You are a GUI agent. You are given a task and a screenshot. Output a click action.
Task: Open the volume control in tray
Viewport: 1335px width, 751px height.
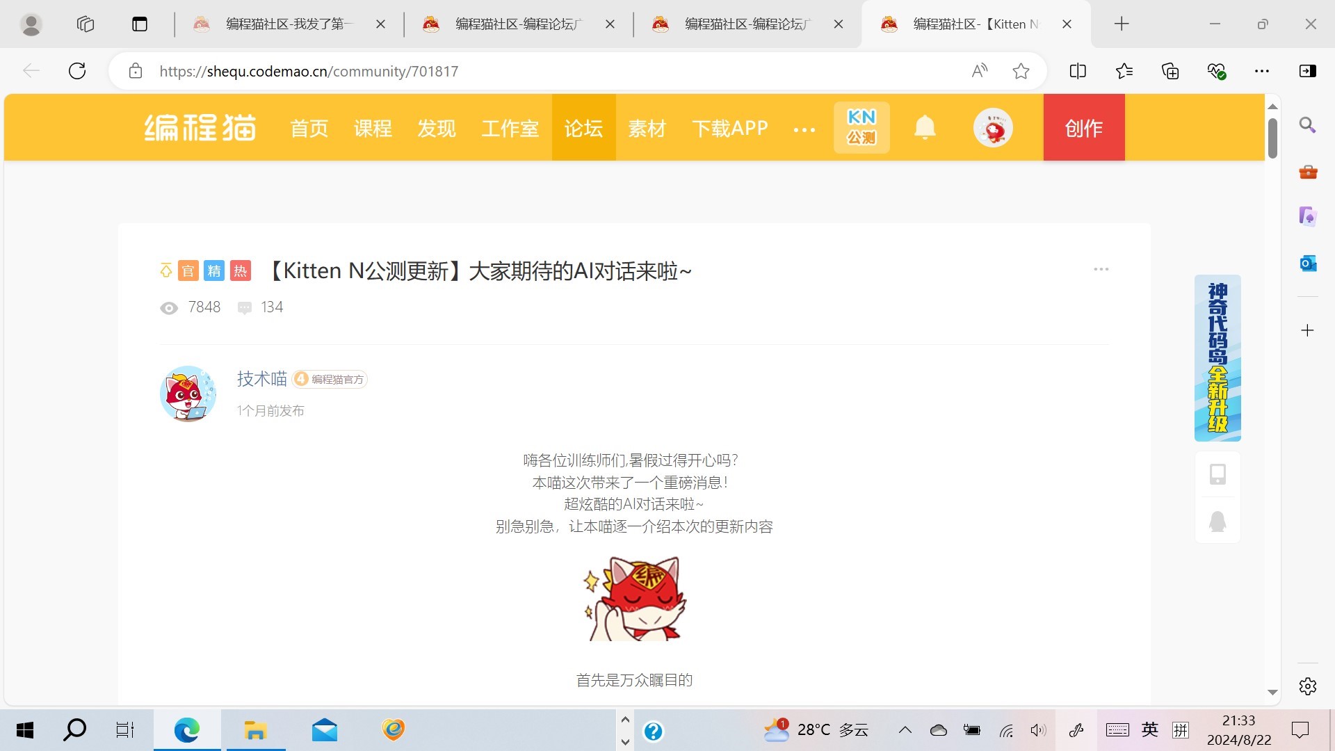click(x=1038, y=730)
